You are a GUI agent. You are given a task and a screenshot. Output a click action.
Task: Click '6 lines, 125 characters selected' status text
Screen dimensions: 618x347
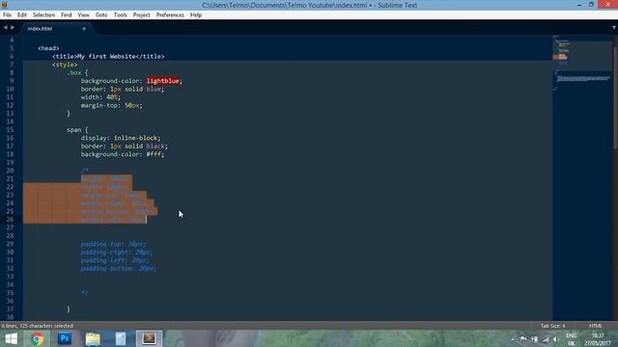point(38,326)
